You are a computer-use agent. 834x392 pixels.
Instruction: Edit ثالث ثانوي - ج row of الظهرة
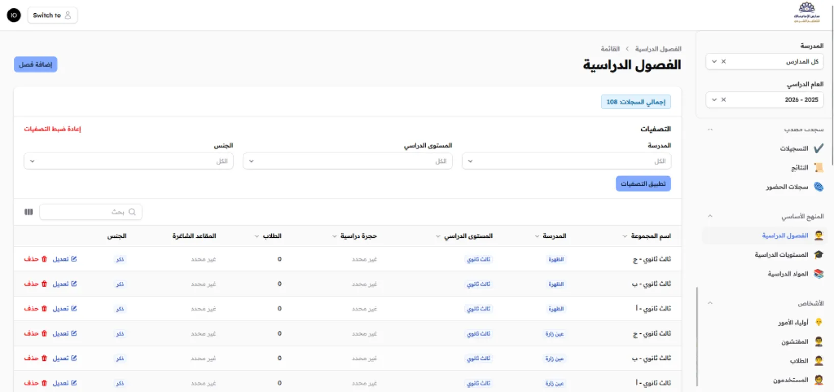[x=65, y=259]
